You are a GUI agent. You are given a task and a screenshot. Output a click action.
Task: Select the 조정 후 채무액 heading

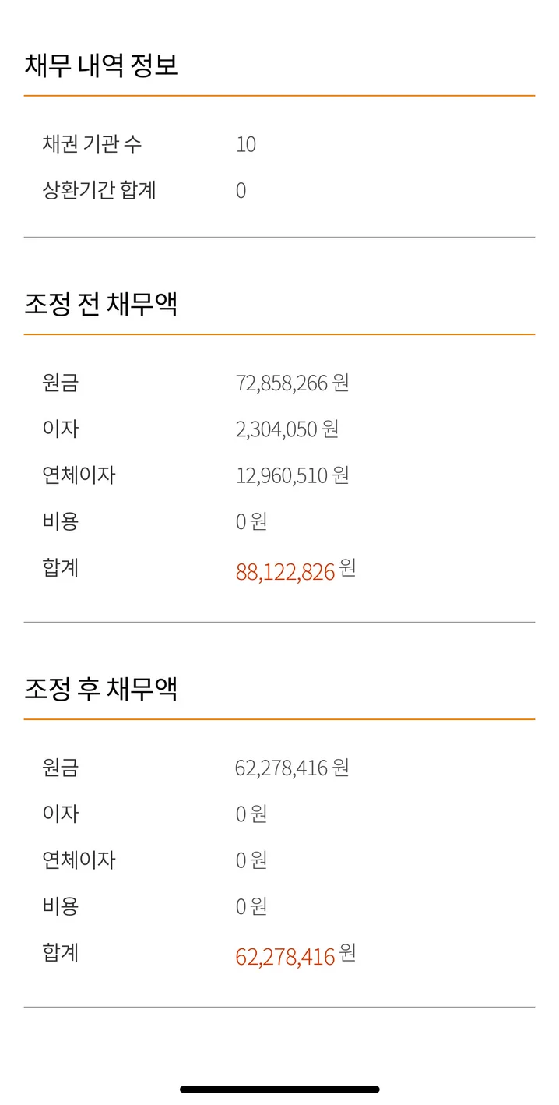(101, 689)
